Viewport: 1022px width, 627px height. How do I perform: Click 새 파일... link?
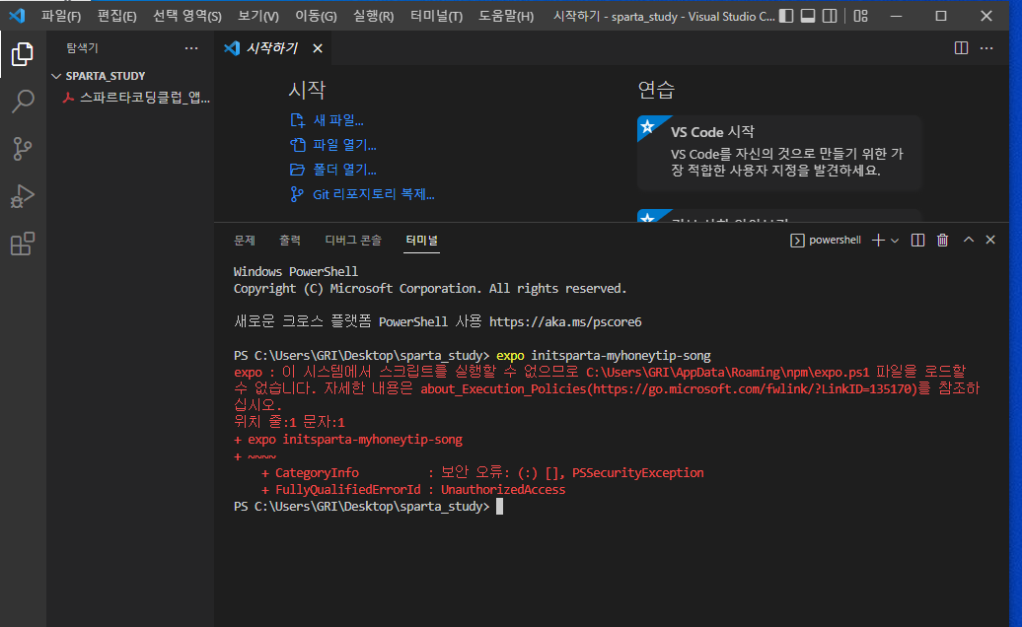(338, 120)
